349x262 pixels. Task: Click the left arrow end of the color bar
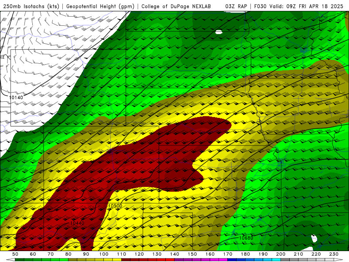click(x=10, y=260)
